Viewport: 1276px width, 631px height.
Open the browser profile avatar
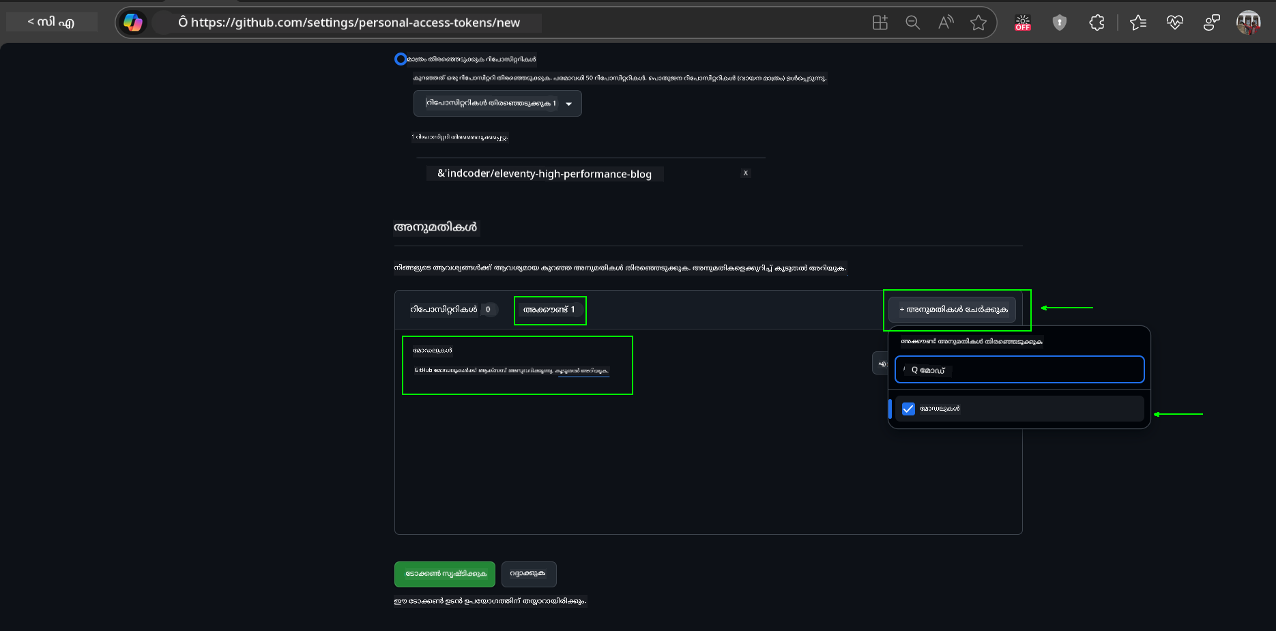pos(1248,23)
